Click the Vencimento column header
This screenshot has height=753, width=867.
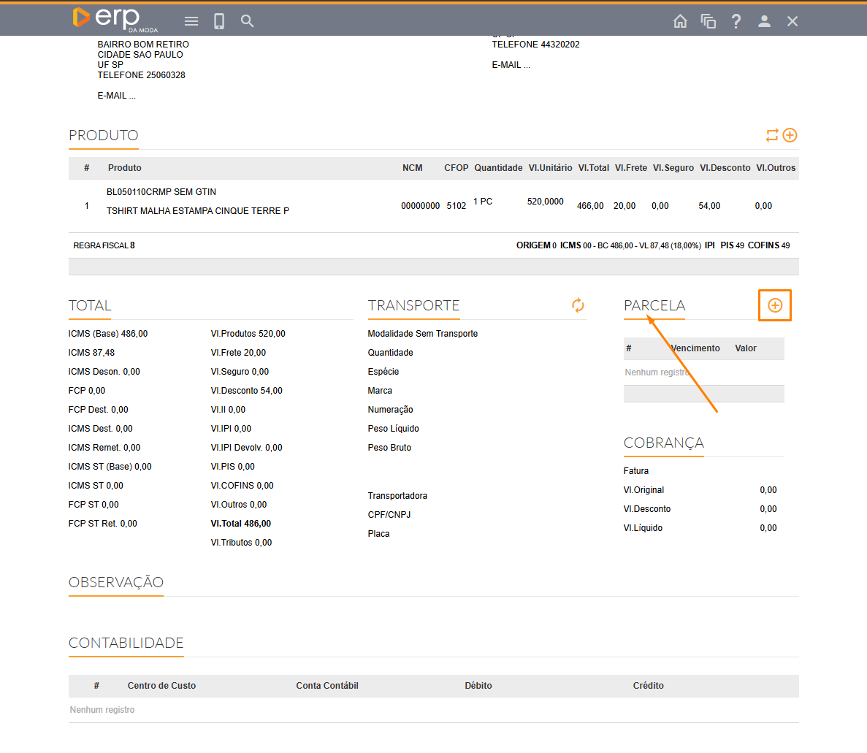[695, 348]
